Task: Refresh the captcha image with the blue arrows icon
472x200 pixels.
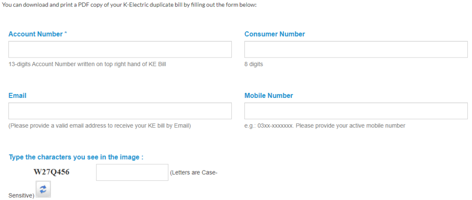Action: pyautogui.click(x=43, y=189)
